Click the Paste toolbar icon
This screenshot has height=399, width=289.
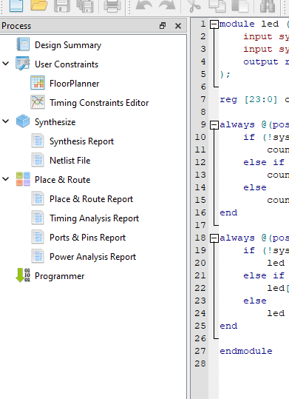click(240, 6)
